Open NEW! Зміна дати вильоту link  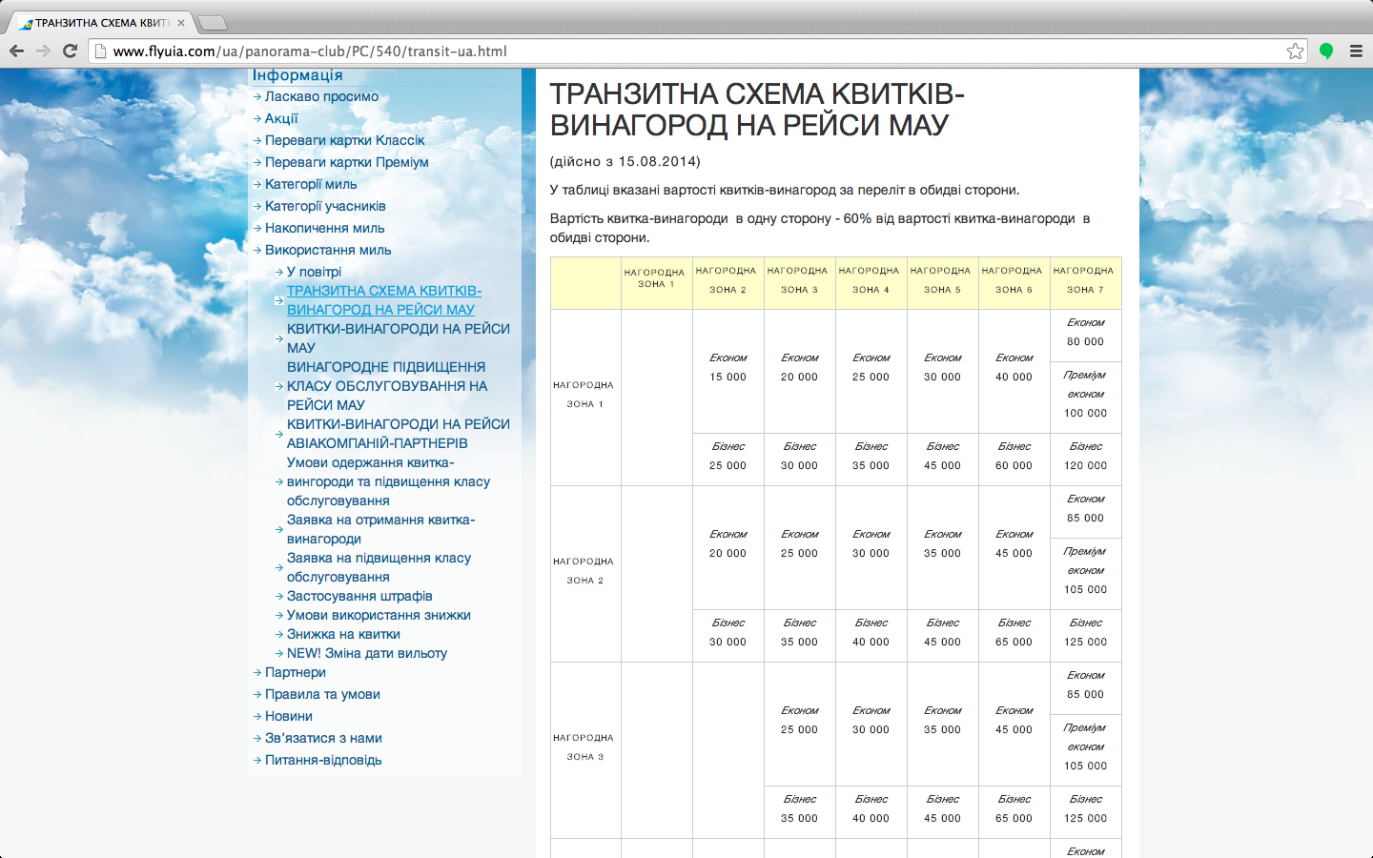[x=367, y=653]
